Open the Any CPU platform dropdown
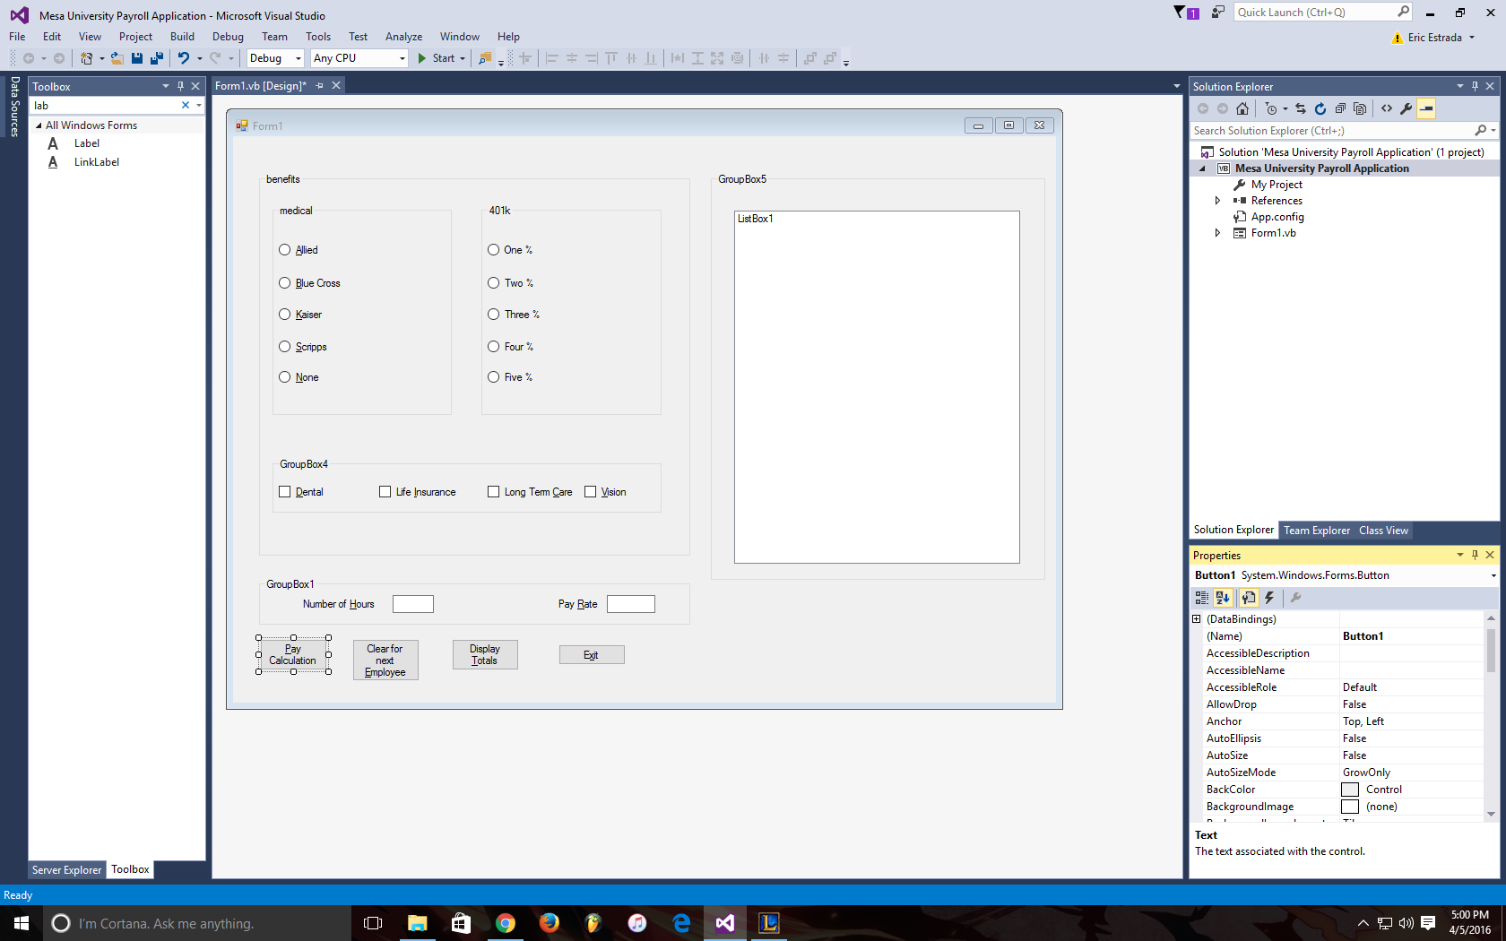1506x941 pixels. point(359,58)
